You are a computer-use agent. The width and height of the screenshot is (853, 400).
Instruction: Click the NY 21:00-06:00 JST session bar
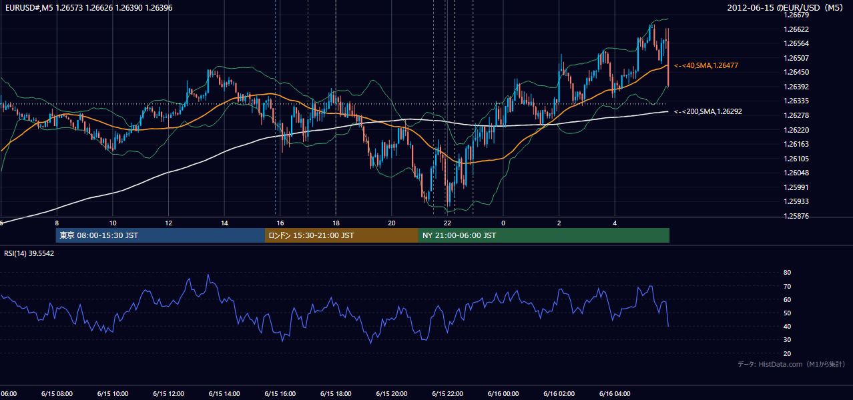pos(544,235)
